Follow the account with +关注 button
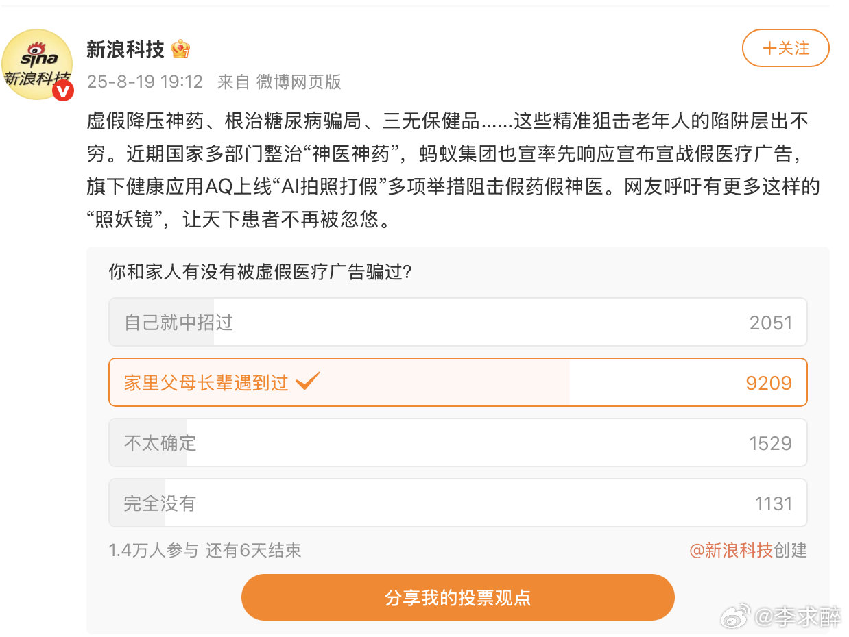Viewport: 849px width, 637px height. pyautogui.click(x=786, y=48)
